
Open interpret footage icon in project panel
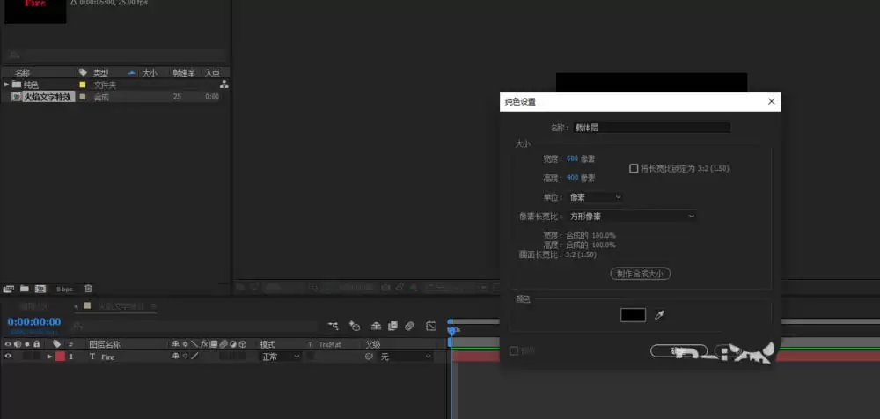pos(9,289)
